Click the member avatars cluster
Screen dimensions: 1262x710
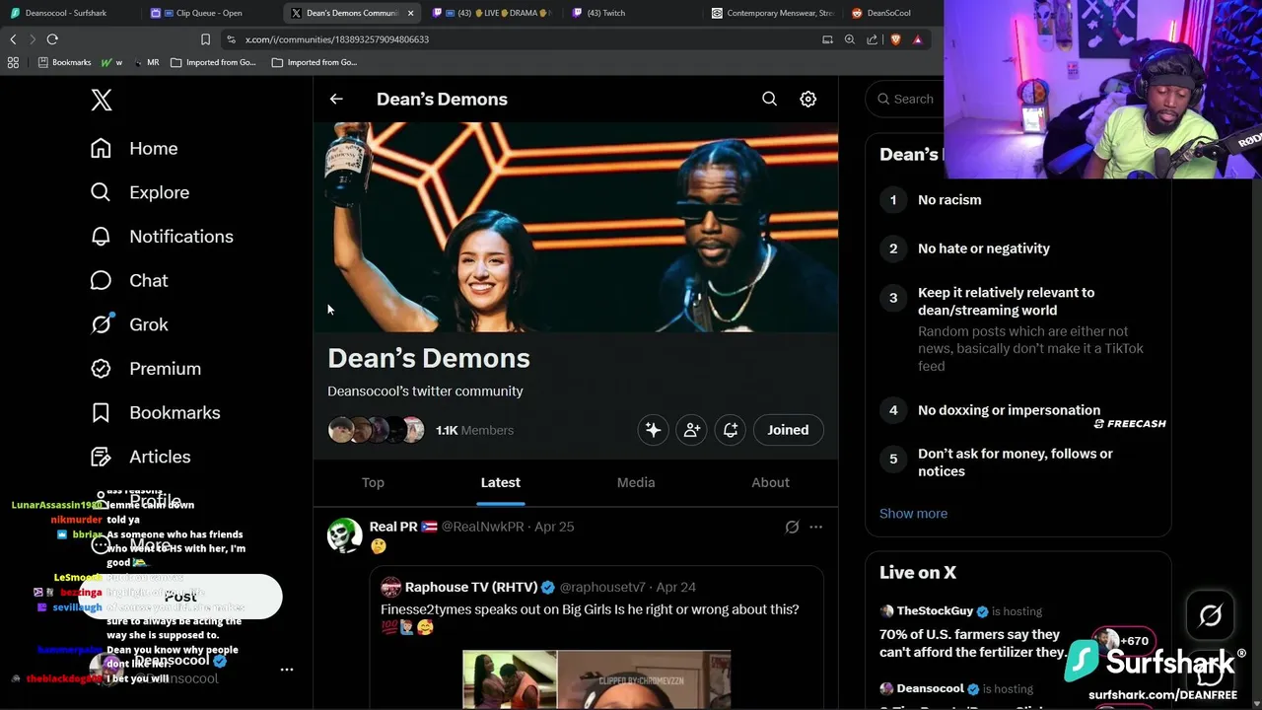click(x=376, y=430)
